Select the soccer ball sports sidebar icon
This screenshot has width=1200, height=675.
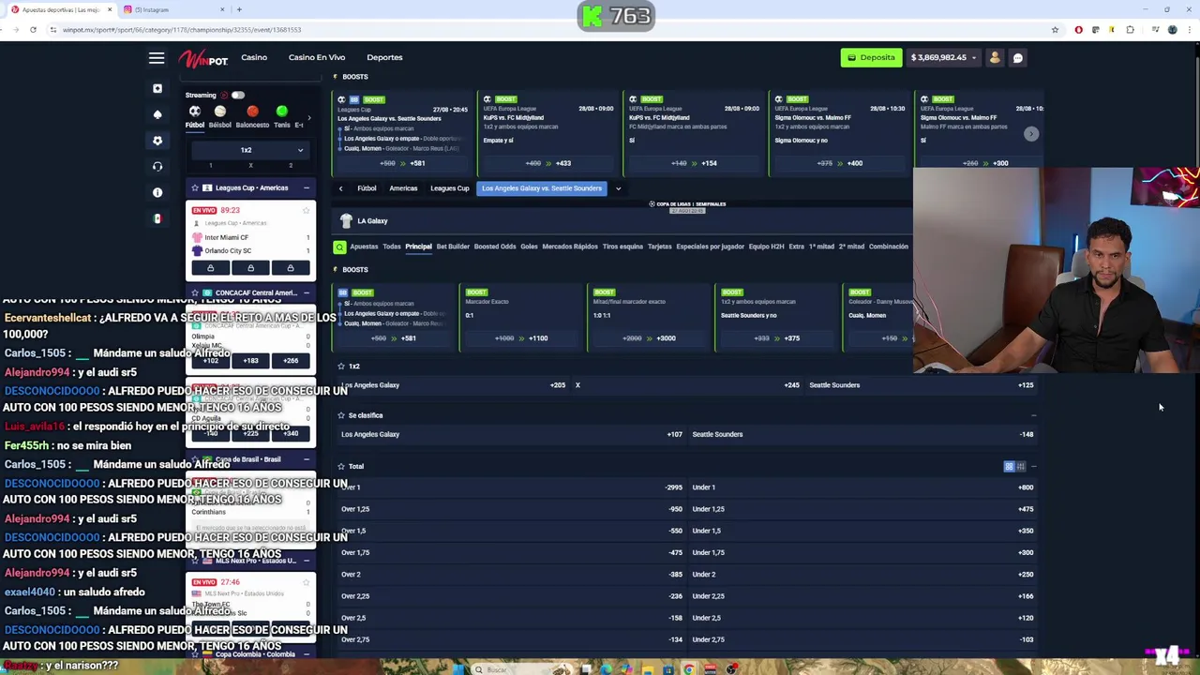(157, 141)
